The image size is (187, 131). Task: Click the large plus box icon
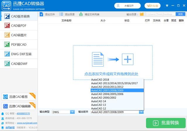coord(128,59)
